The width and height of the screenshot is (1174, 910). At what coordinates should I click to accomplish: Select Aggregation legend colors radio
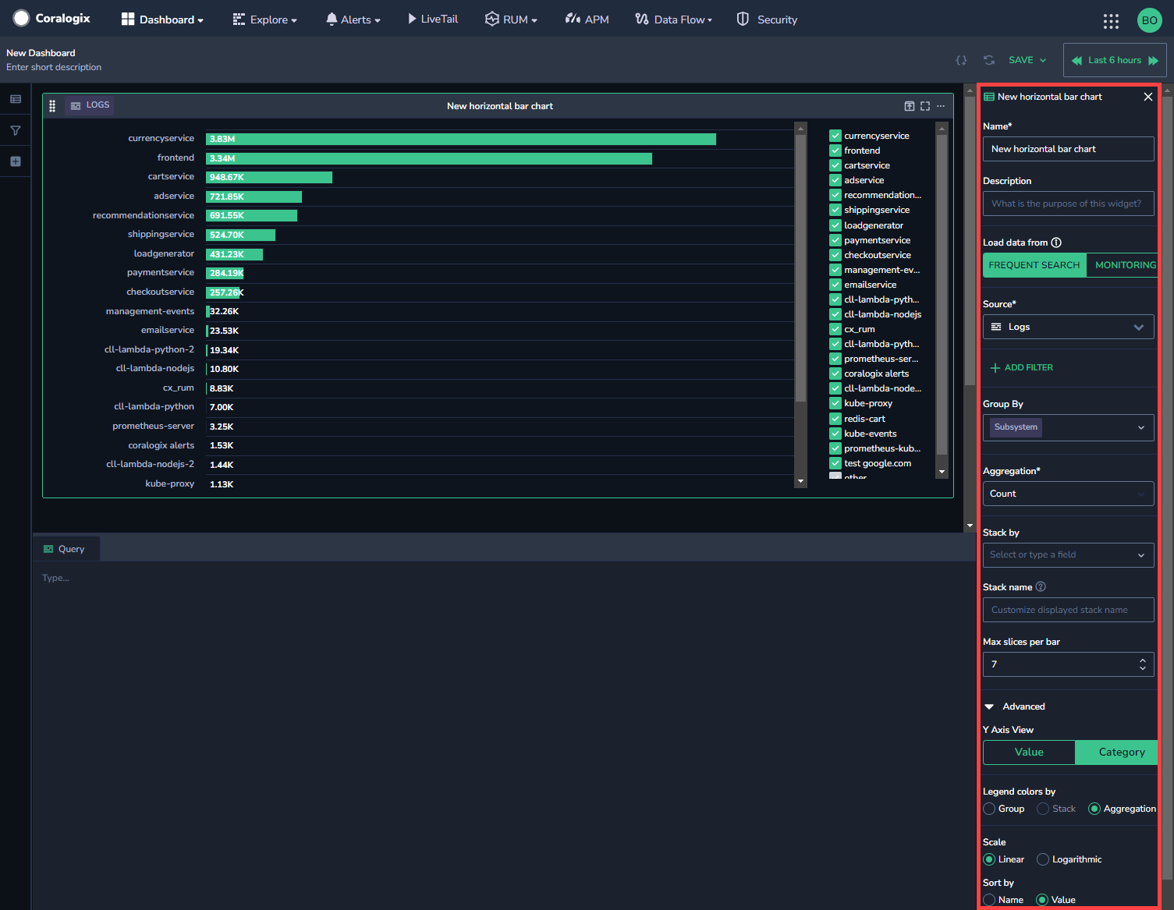pyautogui.click(x=1094, y=809)
